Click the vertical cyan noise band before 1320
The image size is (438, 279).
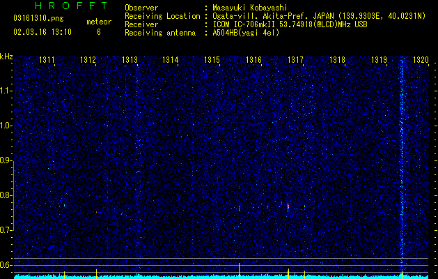pyautogui.click(x=402, y=160)
